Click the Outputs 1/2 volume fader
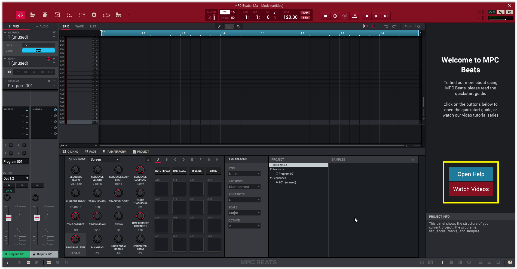517x269 pixels. click(37, 218)
